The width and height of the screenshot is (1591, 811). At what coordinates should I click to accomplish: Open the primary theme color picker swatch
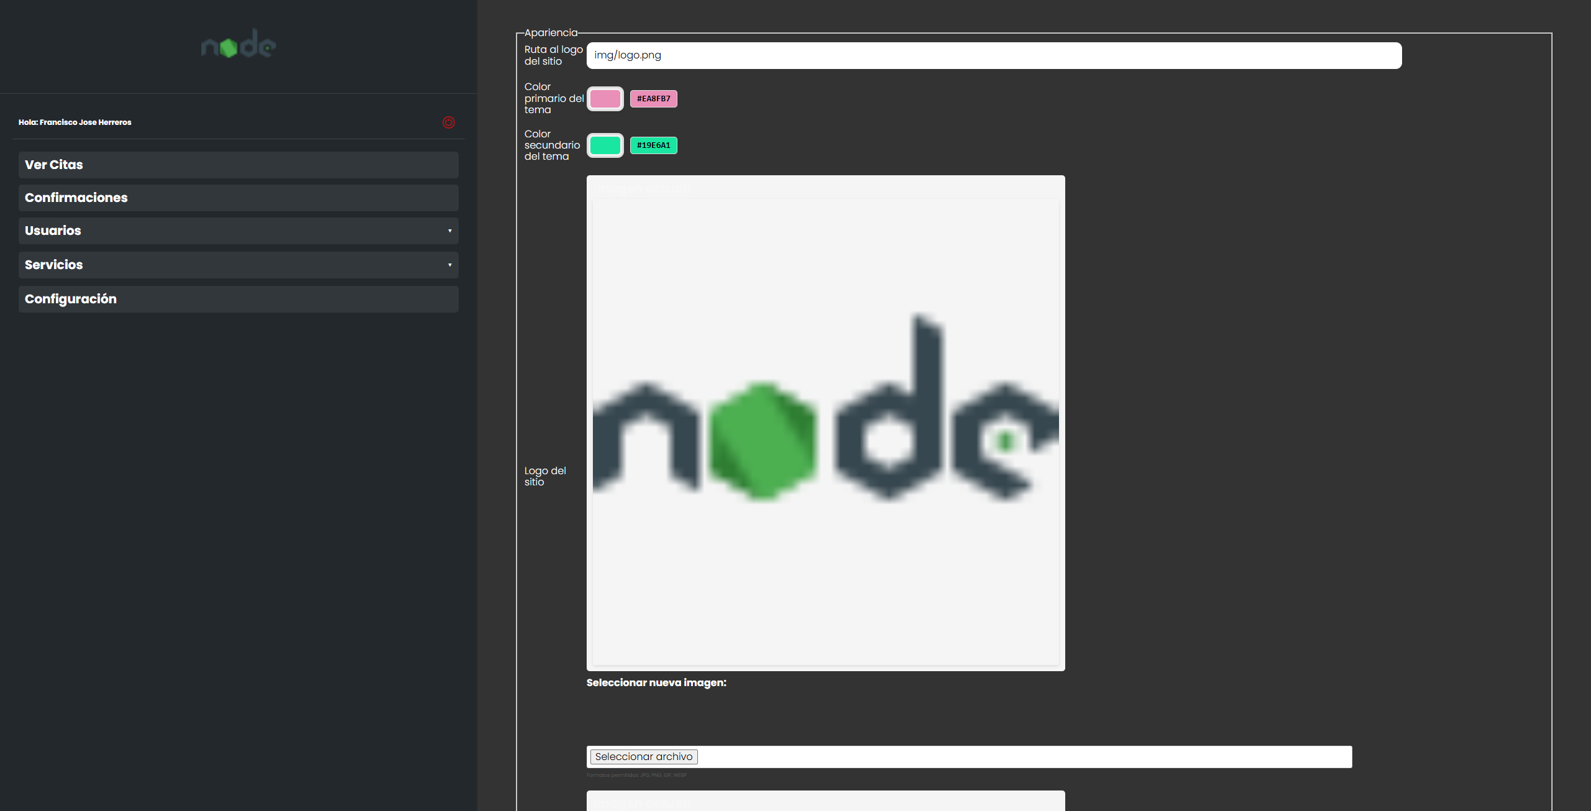pyautogui.click(x=605, y=99)
